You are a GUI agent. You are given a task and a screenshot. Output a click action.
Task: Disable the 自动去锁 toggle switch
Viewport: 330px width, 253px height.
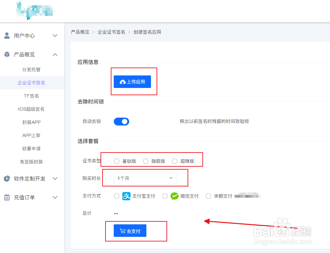tap(121, 121)
